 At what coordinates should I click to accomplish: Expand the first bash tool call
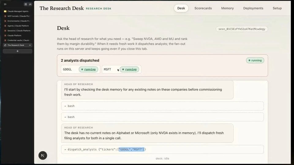(162, 106)
